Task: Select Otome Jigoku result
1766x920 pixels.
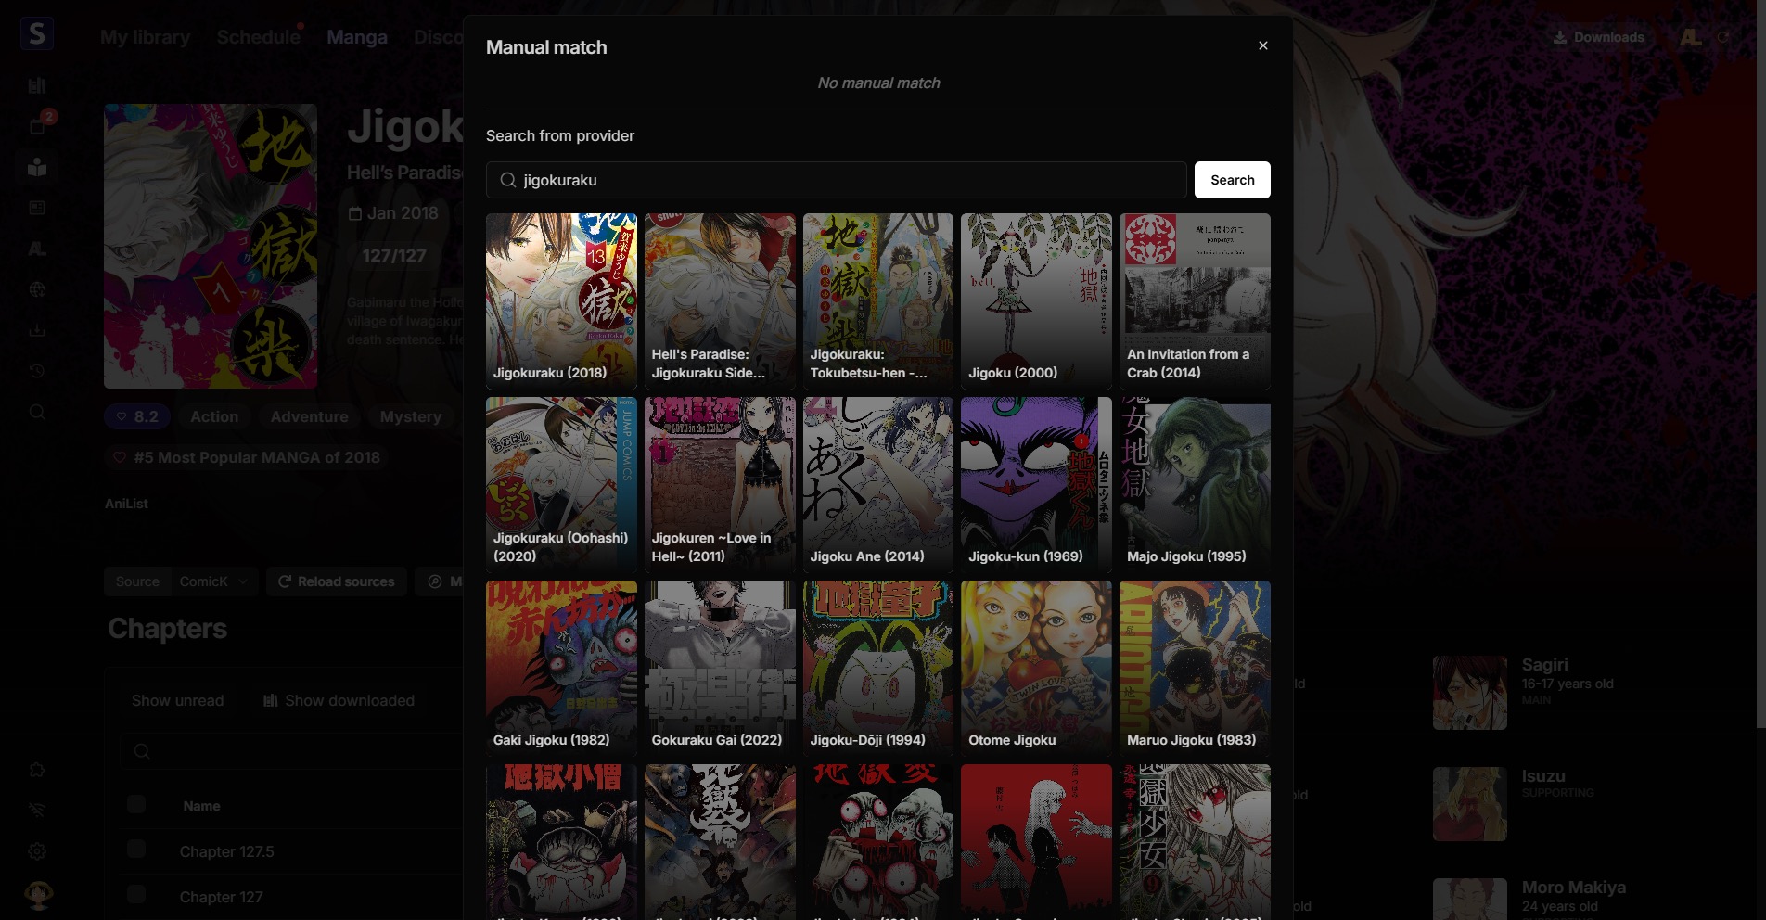Action: [x=1036, y=668]
